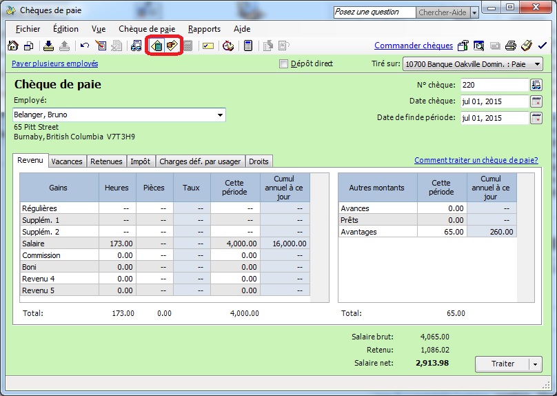The image size is (557, 396).
Task: Click the Home icon in the toolbar
Action: pos(12,46)
